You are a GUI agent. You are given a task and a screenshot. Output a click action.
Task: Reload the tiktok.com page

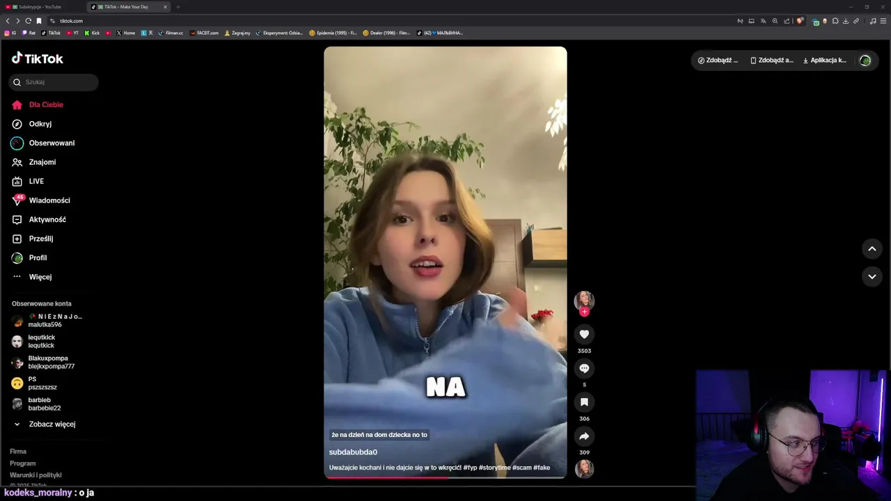coord(29,21)
